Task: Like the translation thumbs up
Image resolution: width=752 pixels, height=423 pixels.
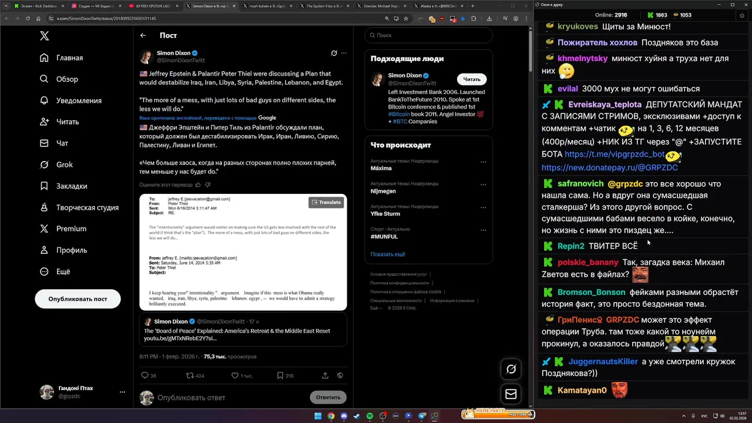Action: [x=198, y=184]
